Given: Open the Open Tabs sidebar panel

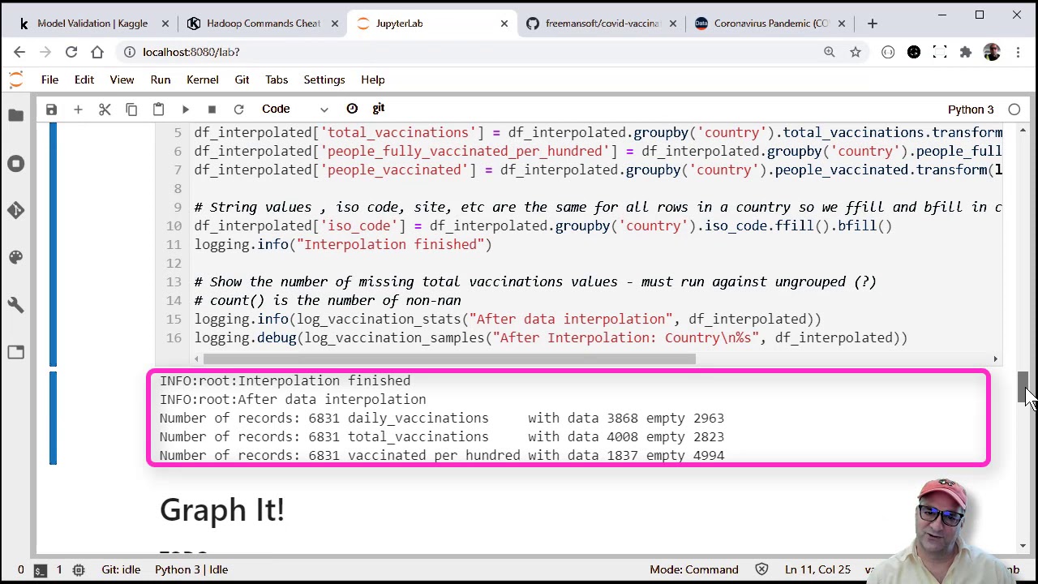Looking at the screenshot, I should pyautogui.click(x=16, y=352).
